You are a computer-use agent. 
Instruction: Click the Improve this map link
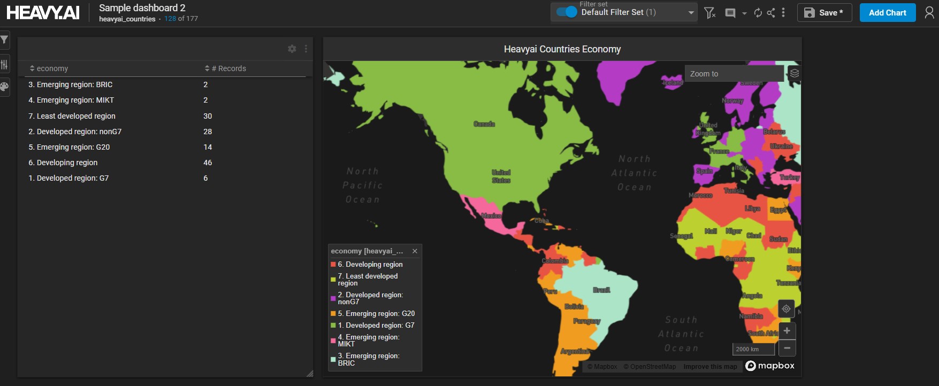click(710, 367)
